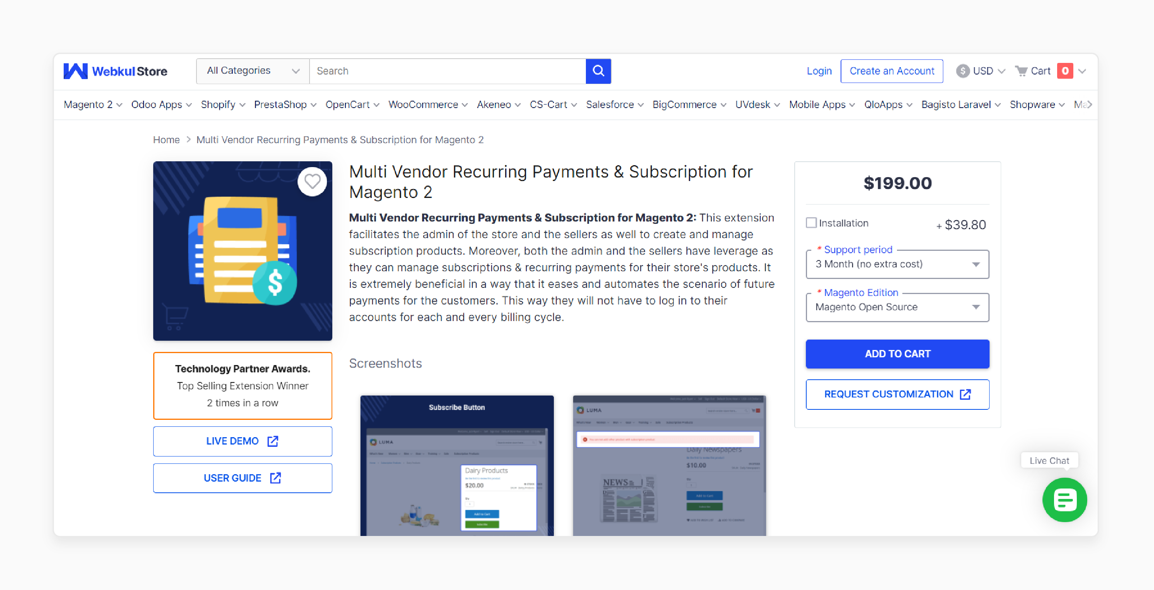
Task: Click the USD dollar currency icon
Action: click(x=962, y=71)
